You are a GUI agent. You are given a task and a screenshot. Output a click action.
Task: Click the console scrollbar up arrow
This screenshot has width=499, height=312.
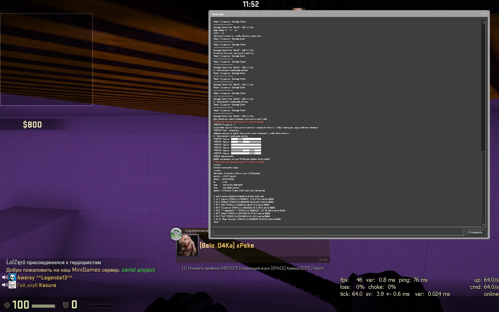(x=484, y=22)
